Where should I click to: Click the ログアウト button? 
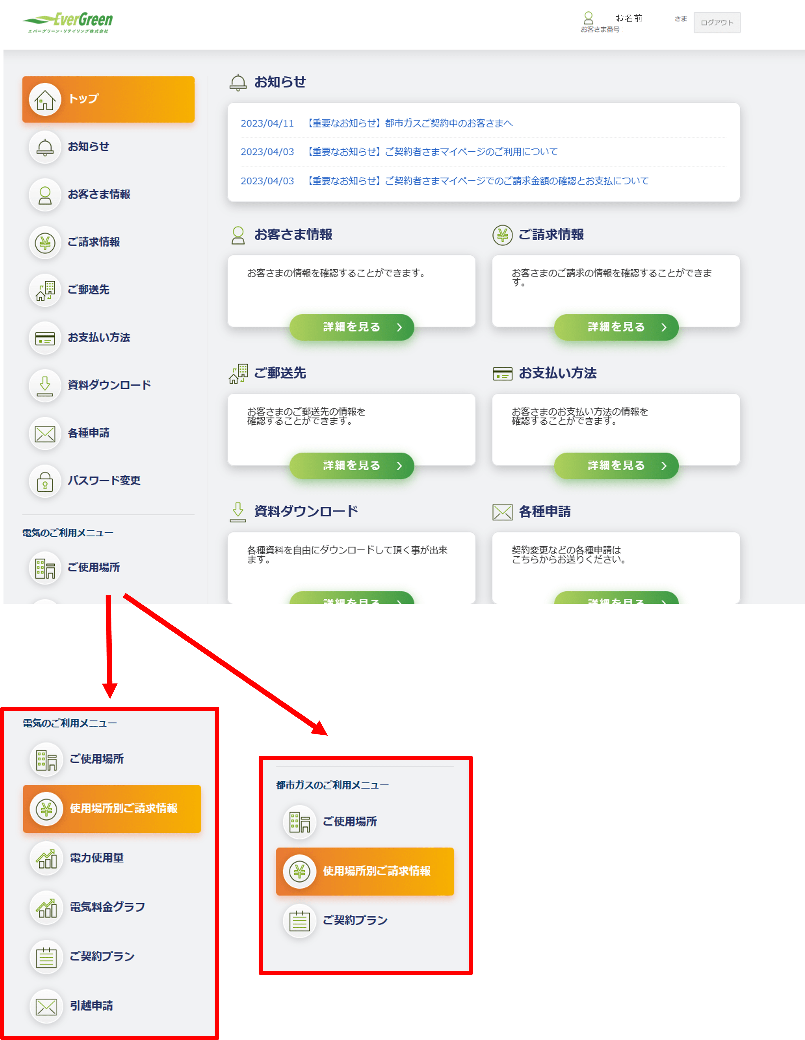pyautogui.click(x=717, y=22)
